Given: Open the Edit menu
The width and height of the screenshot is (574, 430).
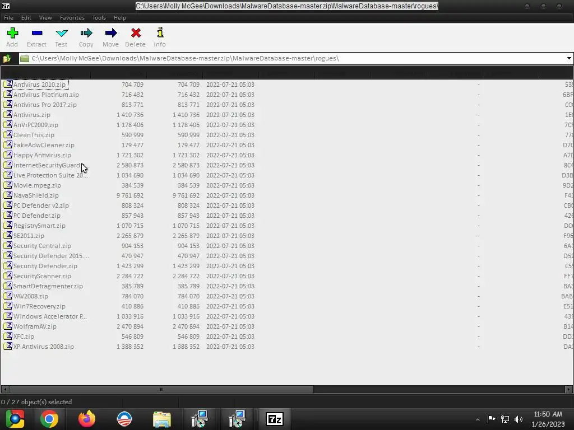Looking at the screenshot, I should pyautogui.click(x=26, y=17).
